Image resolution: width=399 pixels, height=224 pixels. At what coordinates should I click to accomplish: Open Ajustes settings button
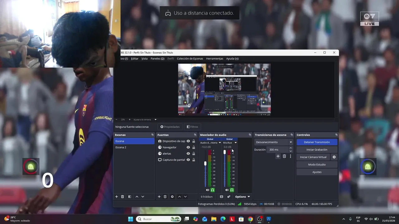317,172
